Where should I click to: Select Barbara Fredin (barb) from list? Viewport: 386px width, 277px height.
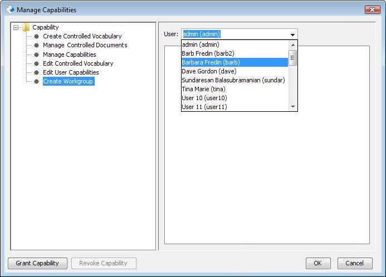point(211,62)
